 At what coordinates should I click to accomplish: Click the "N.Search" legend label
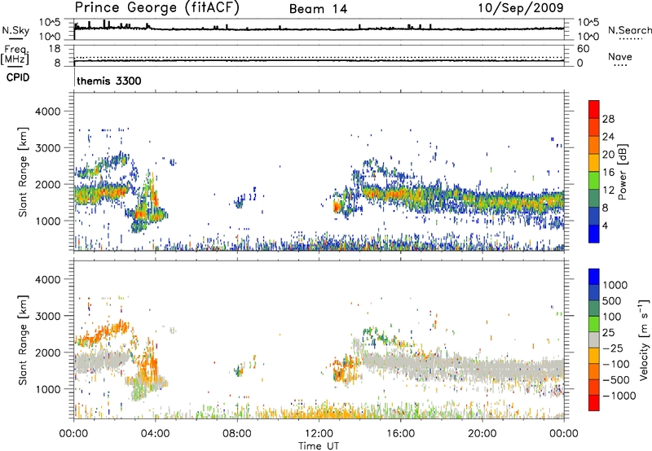point(630,30)
